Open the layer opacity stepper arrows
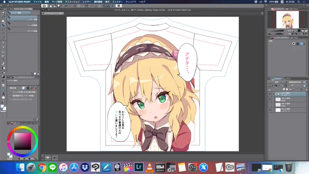Viewport: 309px width, 174px height. [x=307, y=82]
